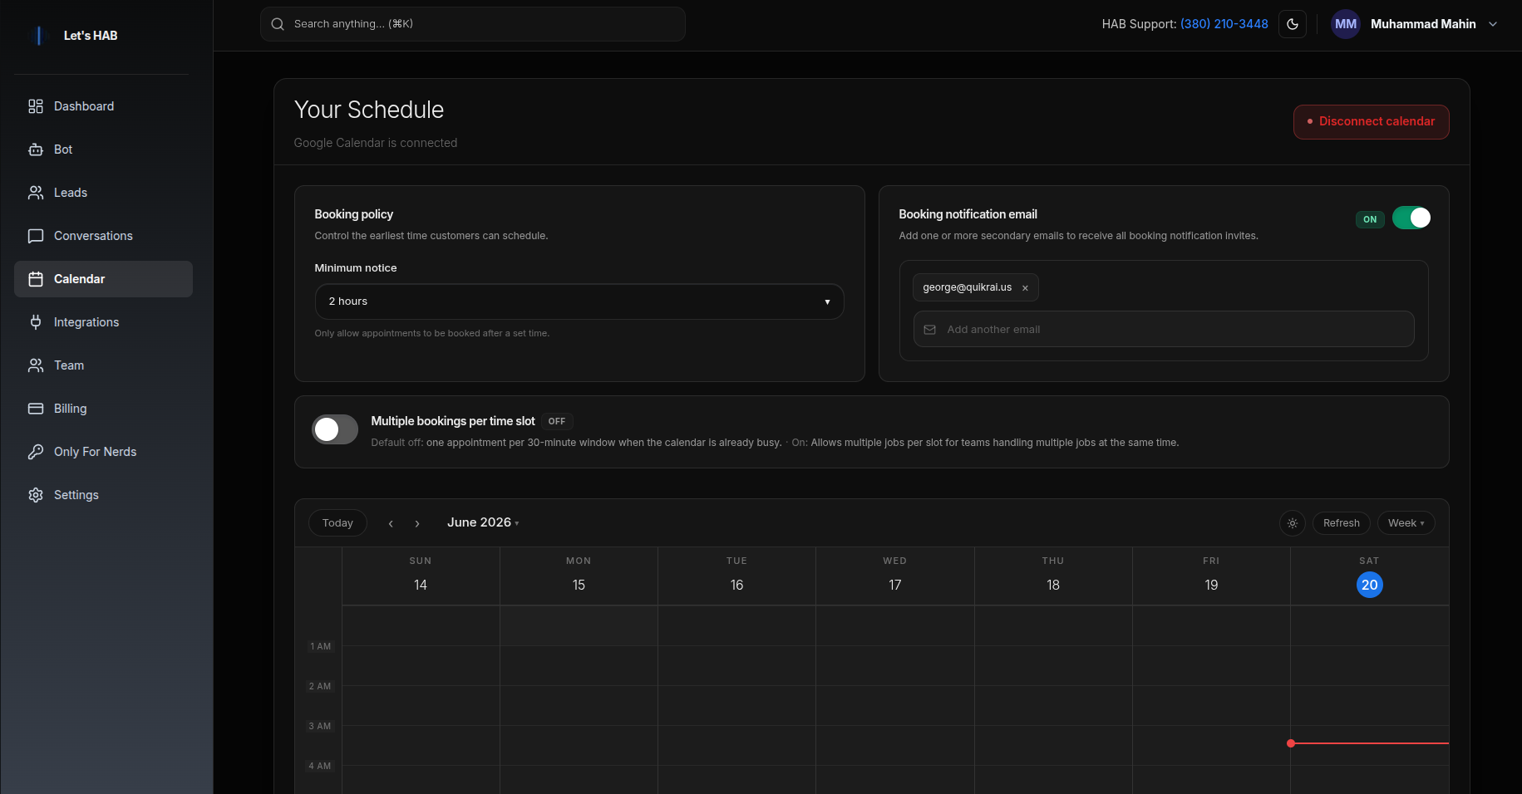This screenshot has width=1522, height=794.
Task: Open Settings menu item
Action: pyautogui.click(x=103, y=495)
